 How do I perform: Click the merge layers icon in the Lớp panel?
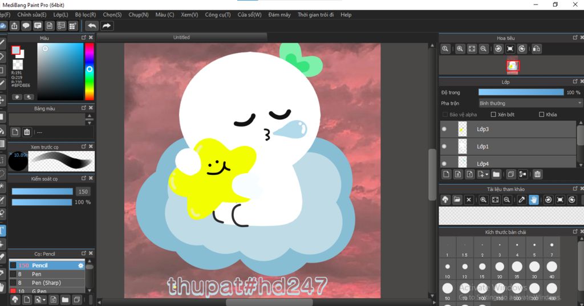(523, 174)
